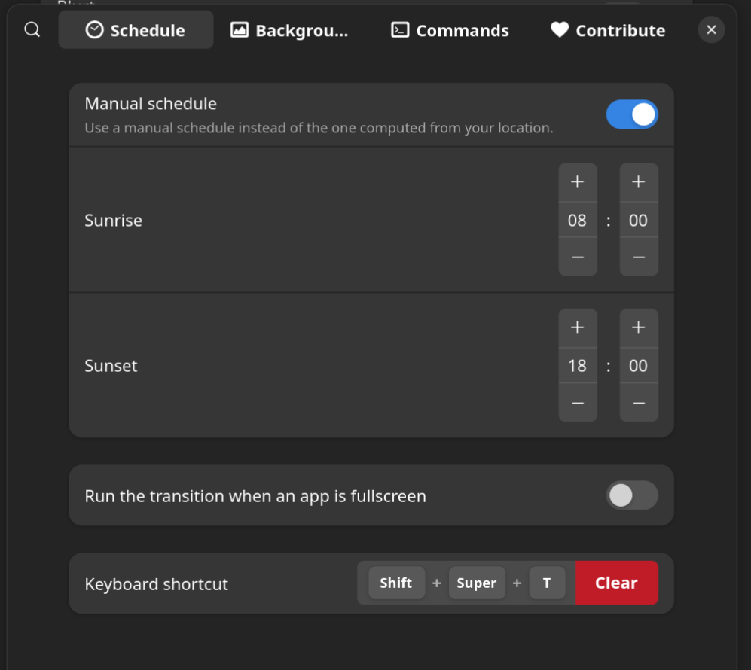This screenshot has height=670, width=751.
Task: Click the Shift key badge in the shortcut
Action: tap(396, 583)
